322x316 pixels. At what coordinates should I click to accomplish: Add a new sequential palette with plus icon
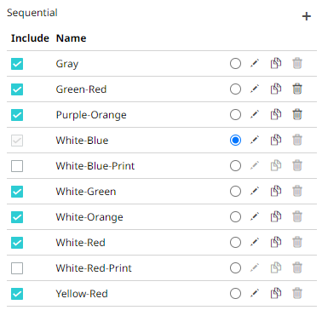pos(307,16)
